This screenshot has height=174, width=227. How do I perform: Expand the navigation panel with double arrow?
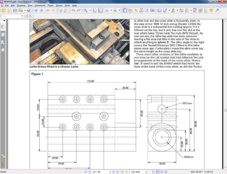click(4, 21)
